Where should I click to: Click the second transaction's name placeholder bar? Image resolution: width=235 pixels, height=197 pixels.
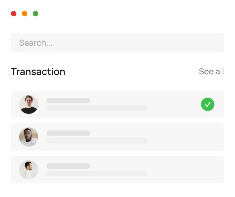68,133
